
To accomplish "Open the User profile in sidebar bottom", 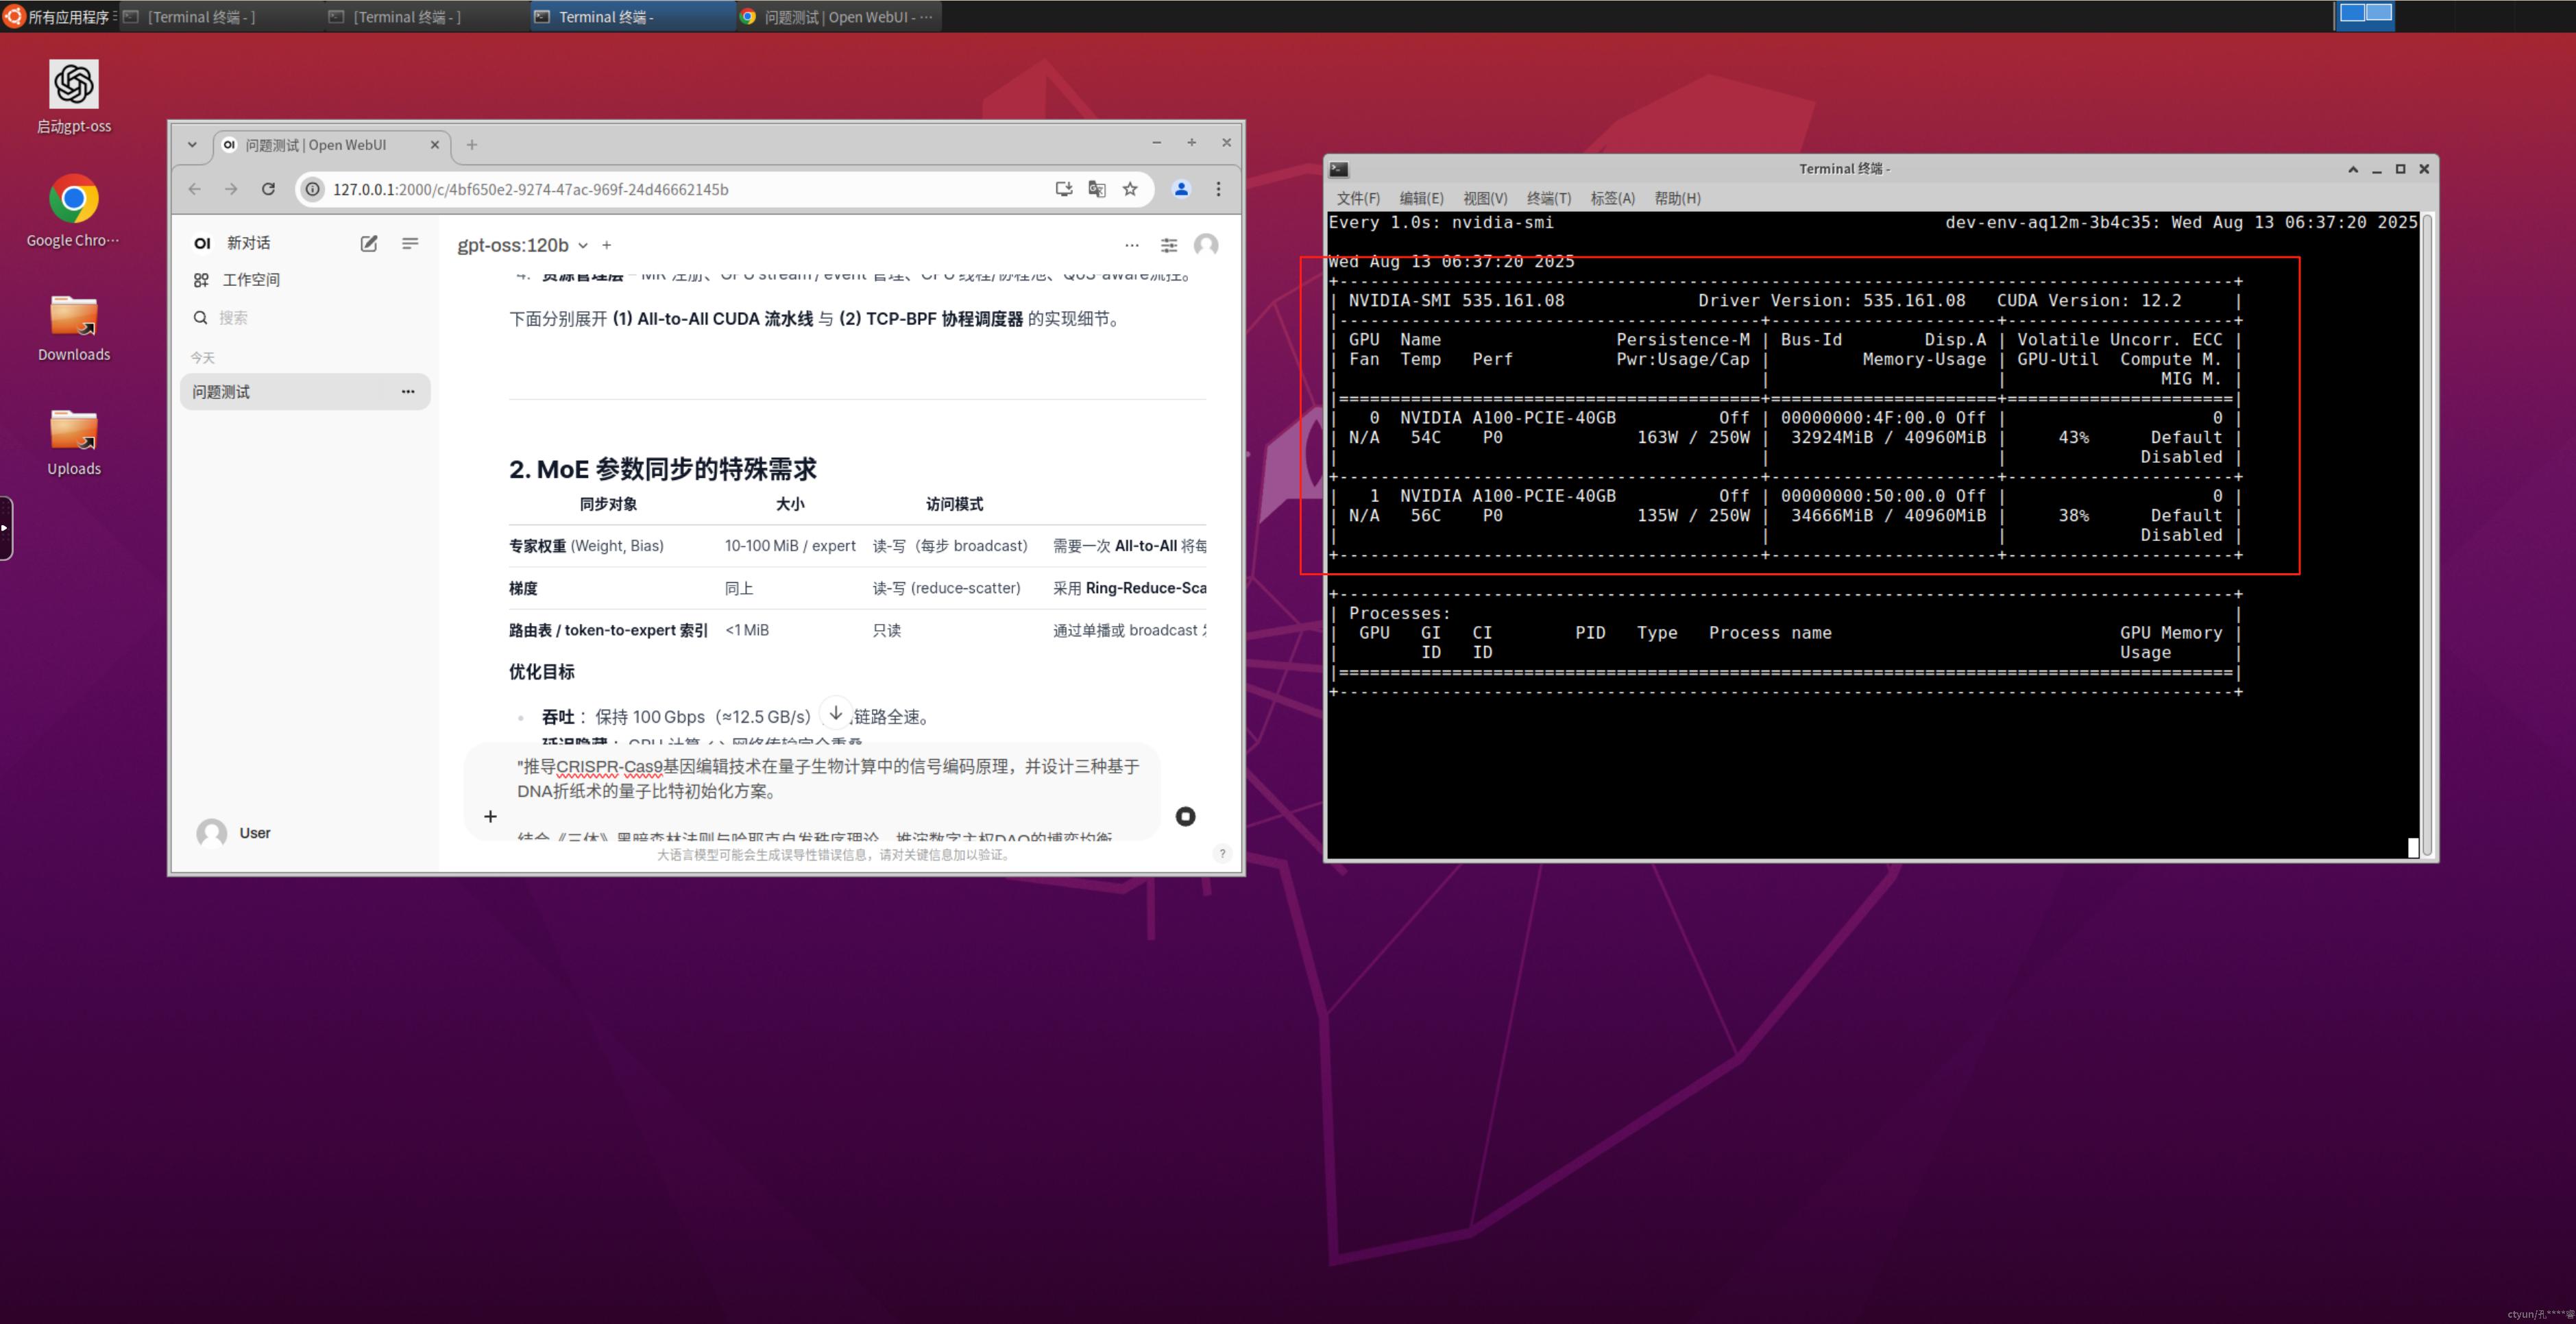I will click(234, 833).
